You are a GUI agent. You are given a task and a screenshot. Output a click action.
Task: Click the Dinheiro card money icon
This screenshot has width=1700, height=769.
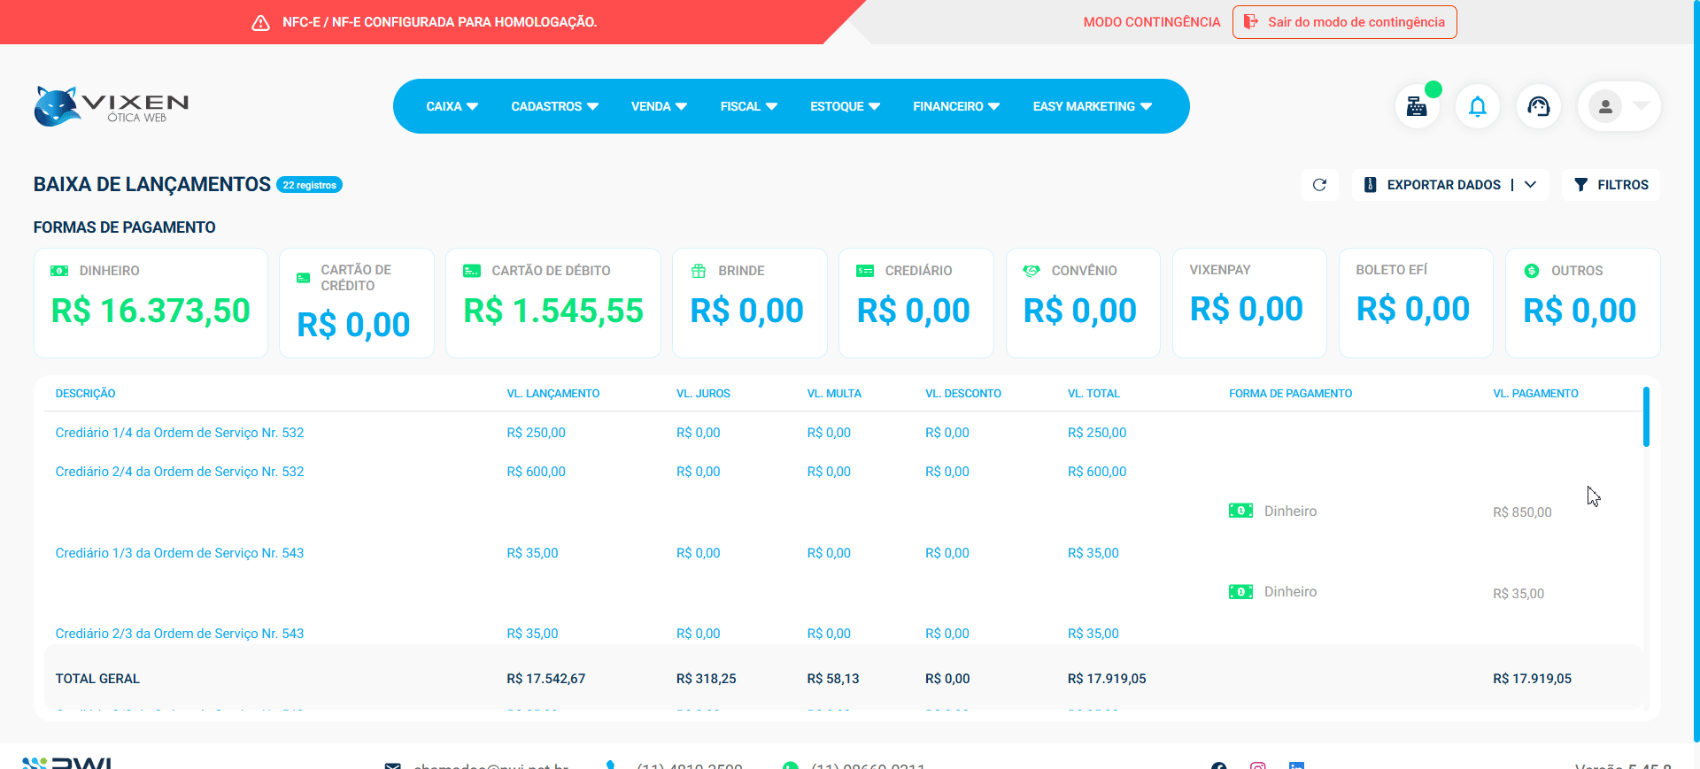click(59, 271)
